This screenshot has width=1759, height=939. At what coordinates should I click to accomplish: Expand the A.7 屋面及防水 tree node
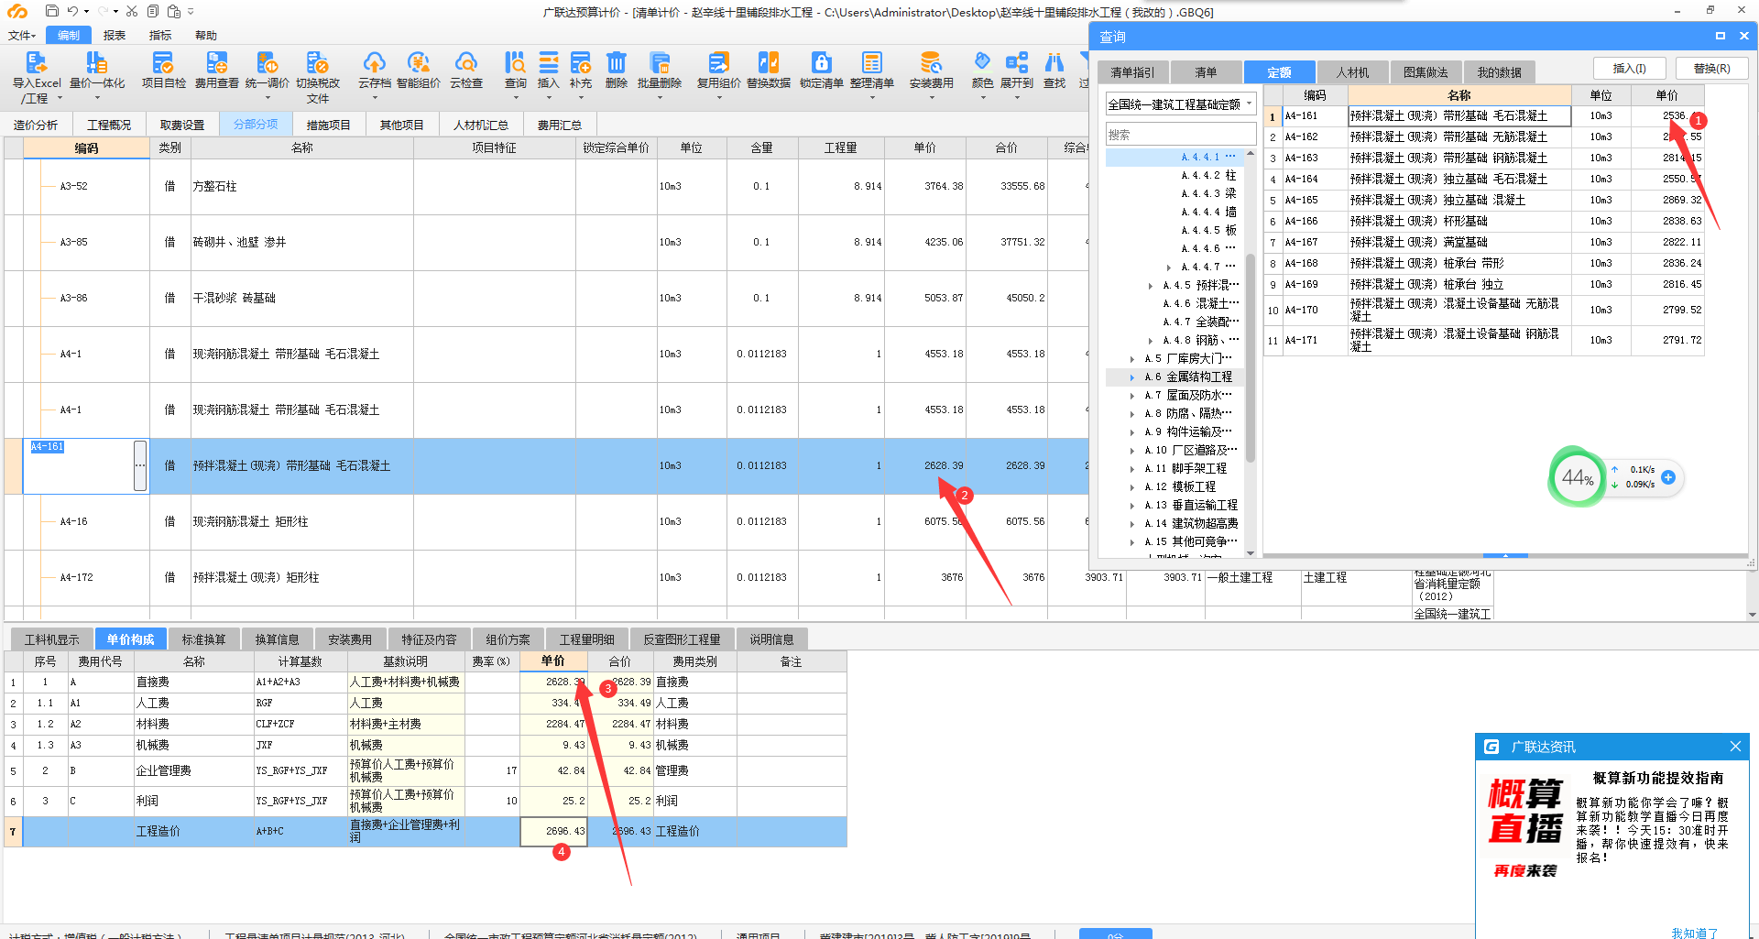click(1132, 396)
